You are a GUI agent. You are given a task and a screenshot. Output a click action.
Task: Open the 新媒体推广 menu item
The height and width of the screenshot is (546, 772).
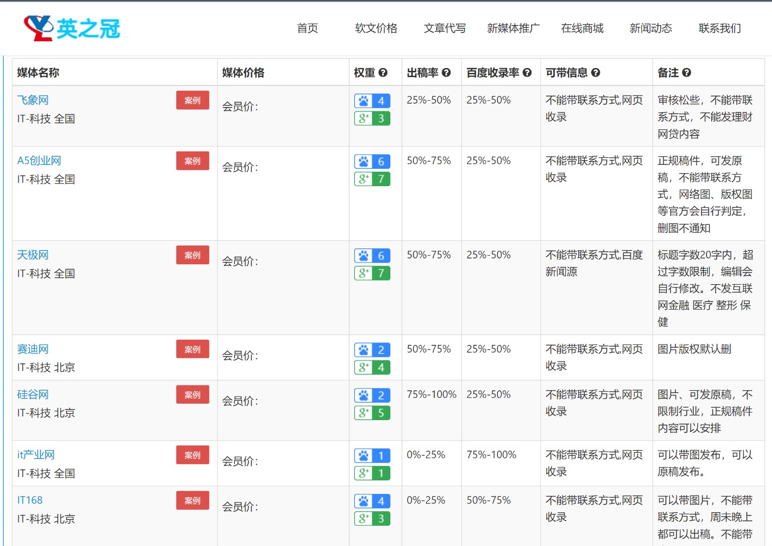point(513,28)
